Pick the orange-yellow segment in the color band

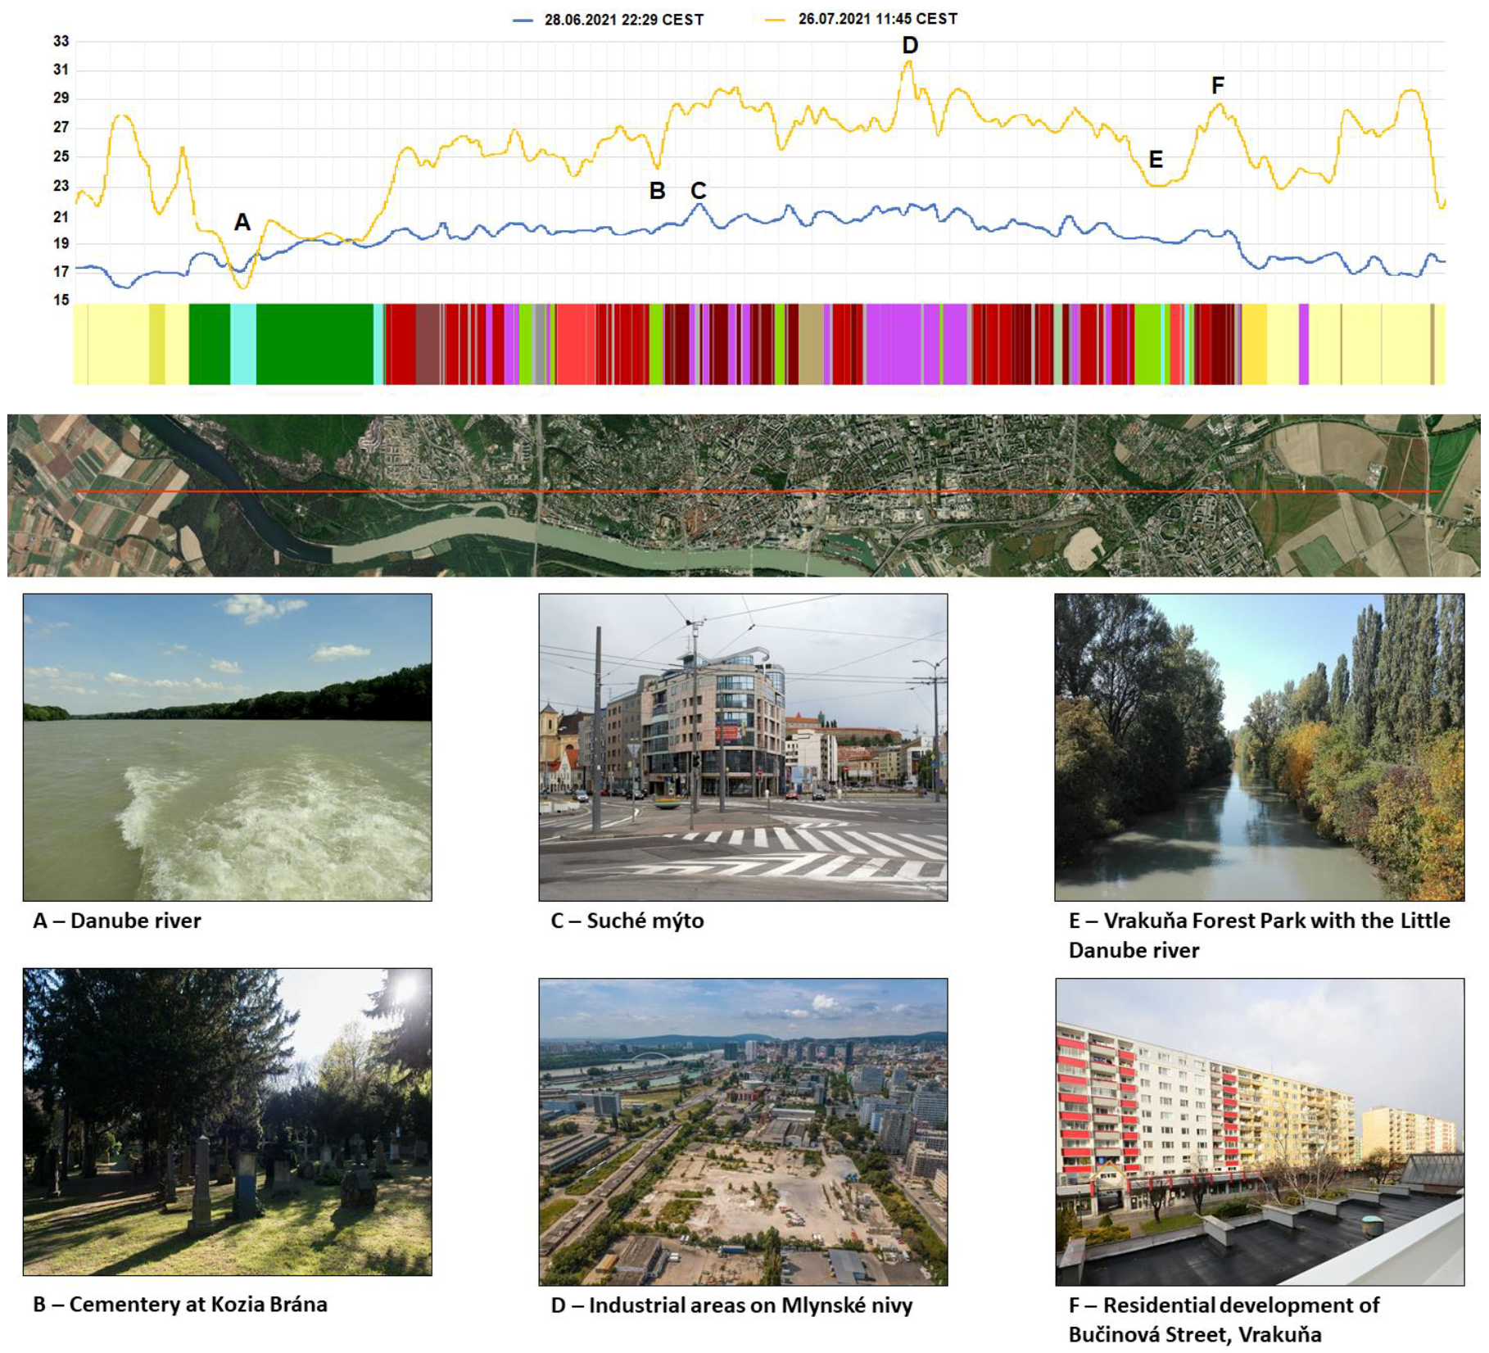[x=1254, y=344]
